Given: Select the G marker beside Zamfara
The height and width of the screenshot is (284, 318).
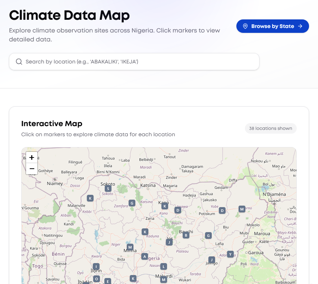Looking at the screenshot, I should point(132,203).
